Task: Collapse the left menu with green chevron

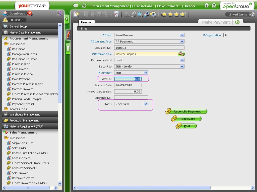Action: click(67, 19)
